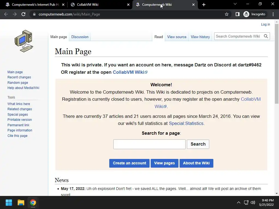The width and height of the screenshot is (279, 209).
Task: Select the Read view tab
Action: tap(159, 37)
